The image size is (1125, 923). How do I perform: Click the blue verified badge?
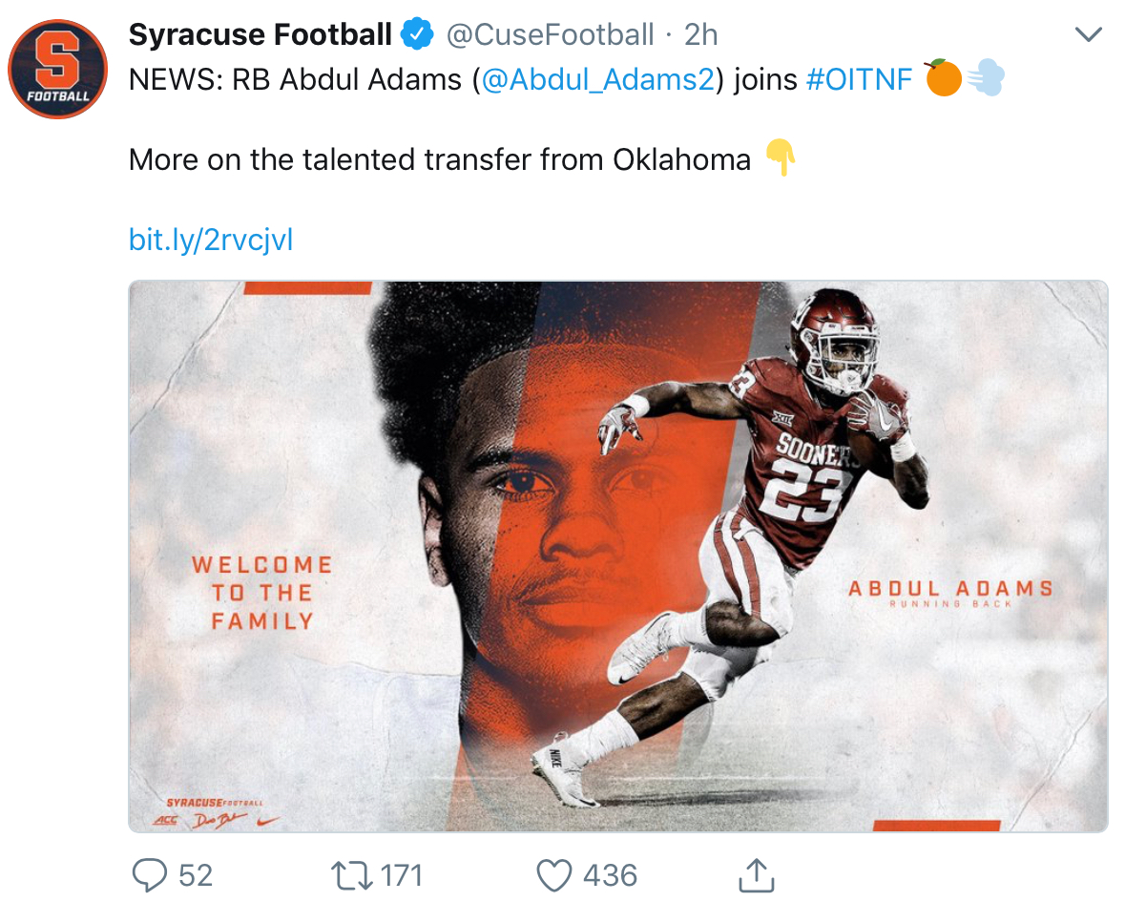click(x=416, y=35)
